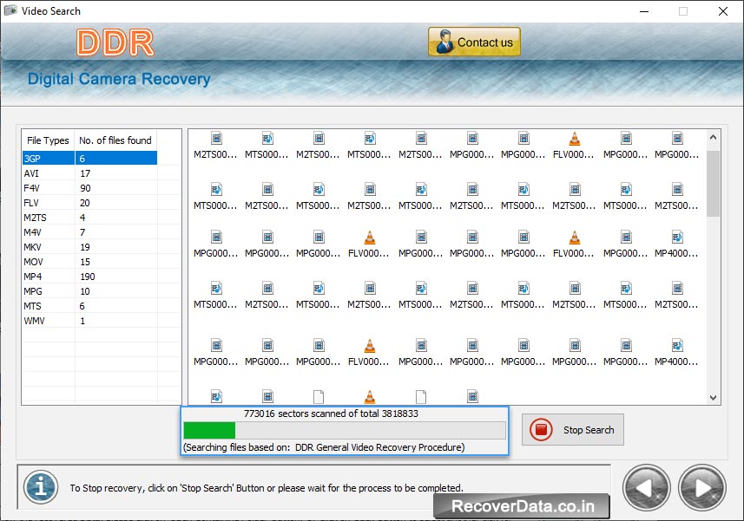Select the M4V file type row
744x521 pixels.
click(89, 232)
